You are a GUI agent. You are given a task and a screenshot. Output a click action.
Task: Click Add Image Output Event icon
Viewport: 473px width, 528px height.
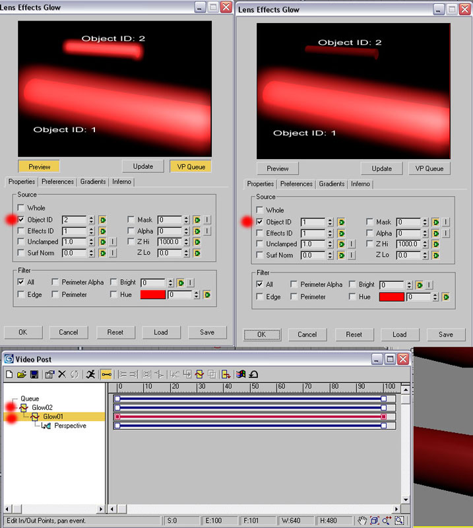click(226, 374)
